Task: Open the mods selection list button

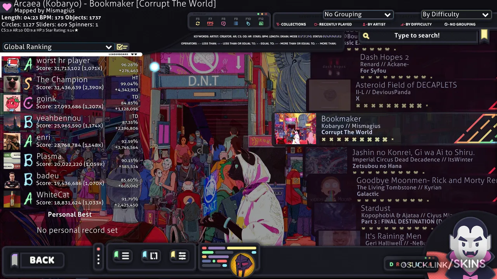Action: [x=122, y=256]
